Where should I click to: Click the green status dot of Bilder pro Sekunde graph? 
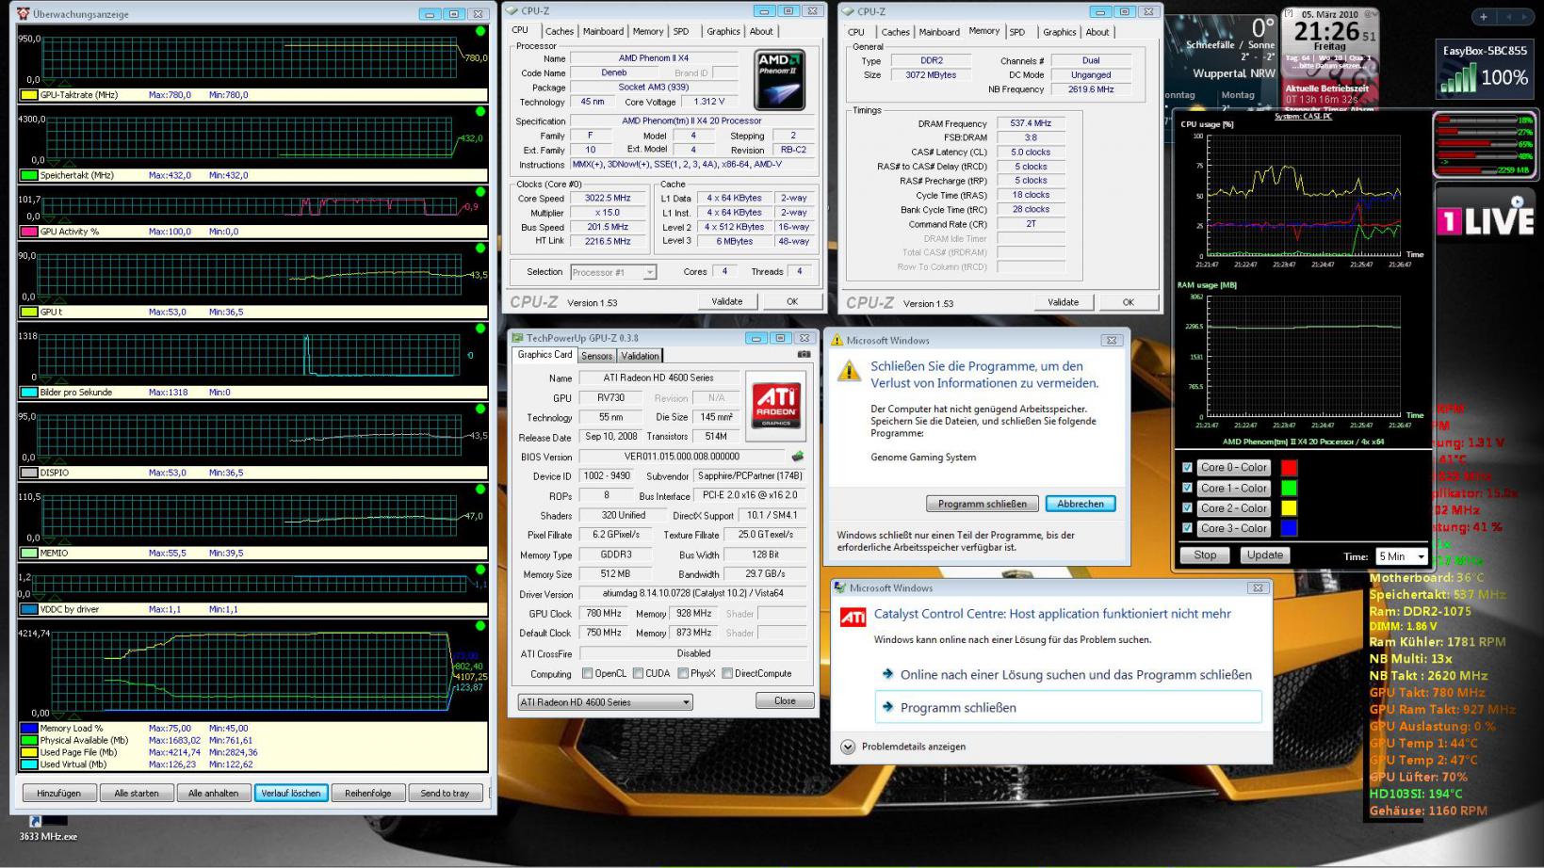point(480,329)
